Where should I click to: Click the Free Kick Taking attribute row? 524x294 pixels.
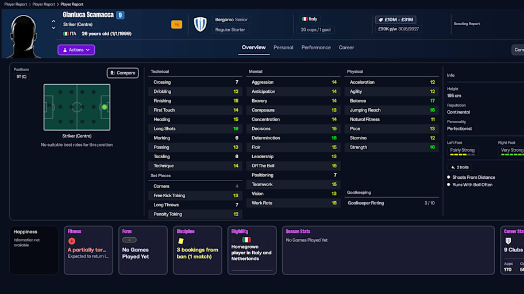click(195, 195)
